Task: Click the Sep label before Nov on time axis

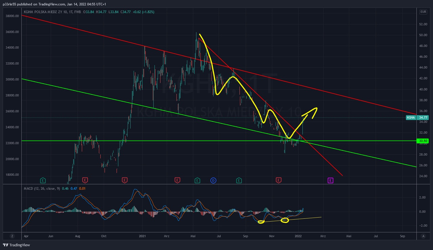Action: pyautogui.click(x=246, y=236)
